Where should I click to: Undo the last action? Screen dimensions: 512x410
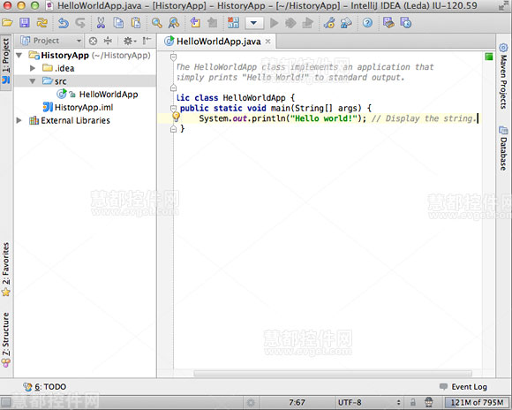[64, 23]
